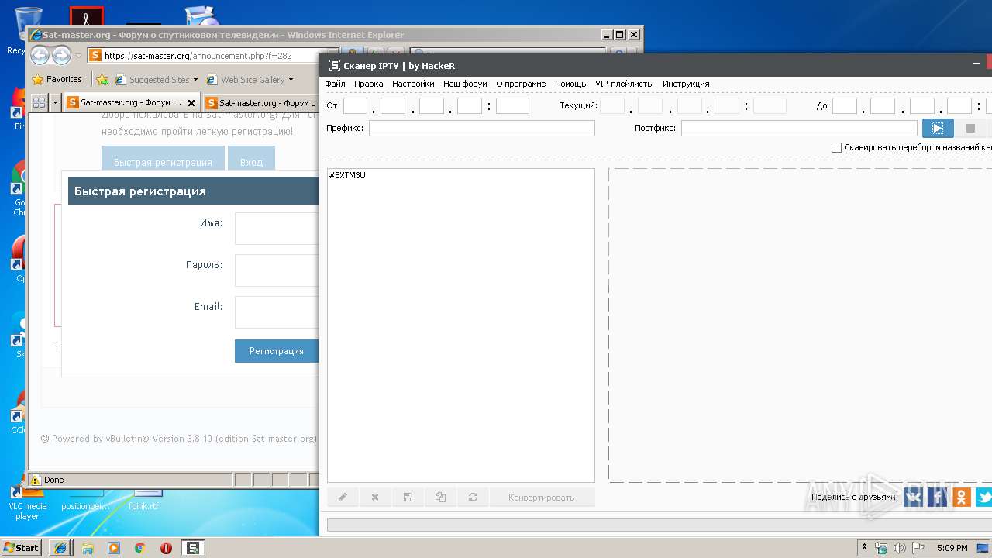Share via the VK icon
Screen dimensions: 992x558
point(914,497)
